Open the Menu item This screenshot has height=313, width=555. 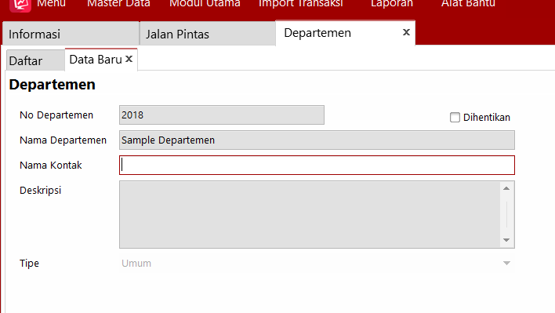51,4
